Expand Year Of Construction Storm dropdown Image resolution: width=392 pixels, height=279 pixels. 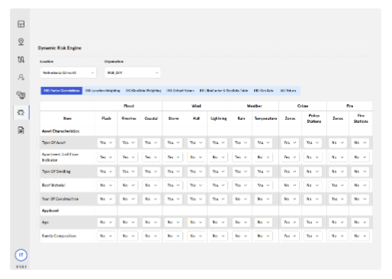(173, 199)
